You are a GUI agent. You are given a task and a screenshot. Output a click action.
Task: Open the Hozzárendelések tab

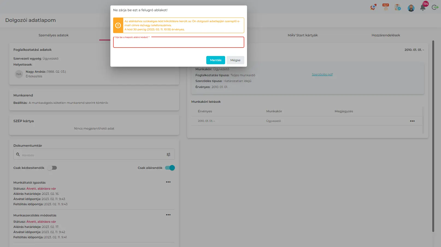[x=386, y=35]
